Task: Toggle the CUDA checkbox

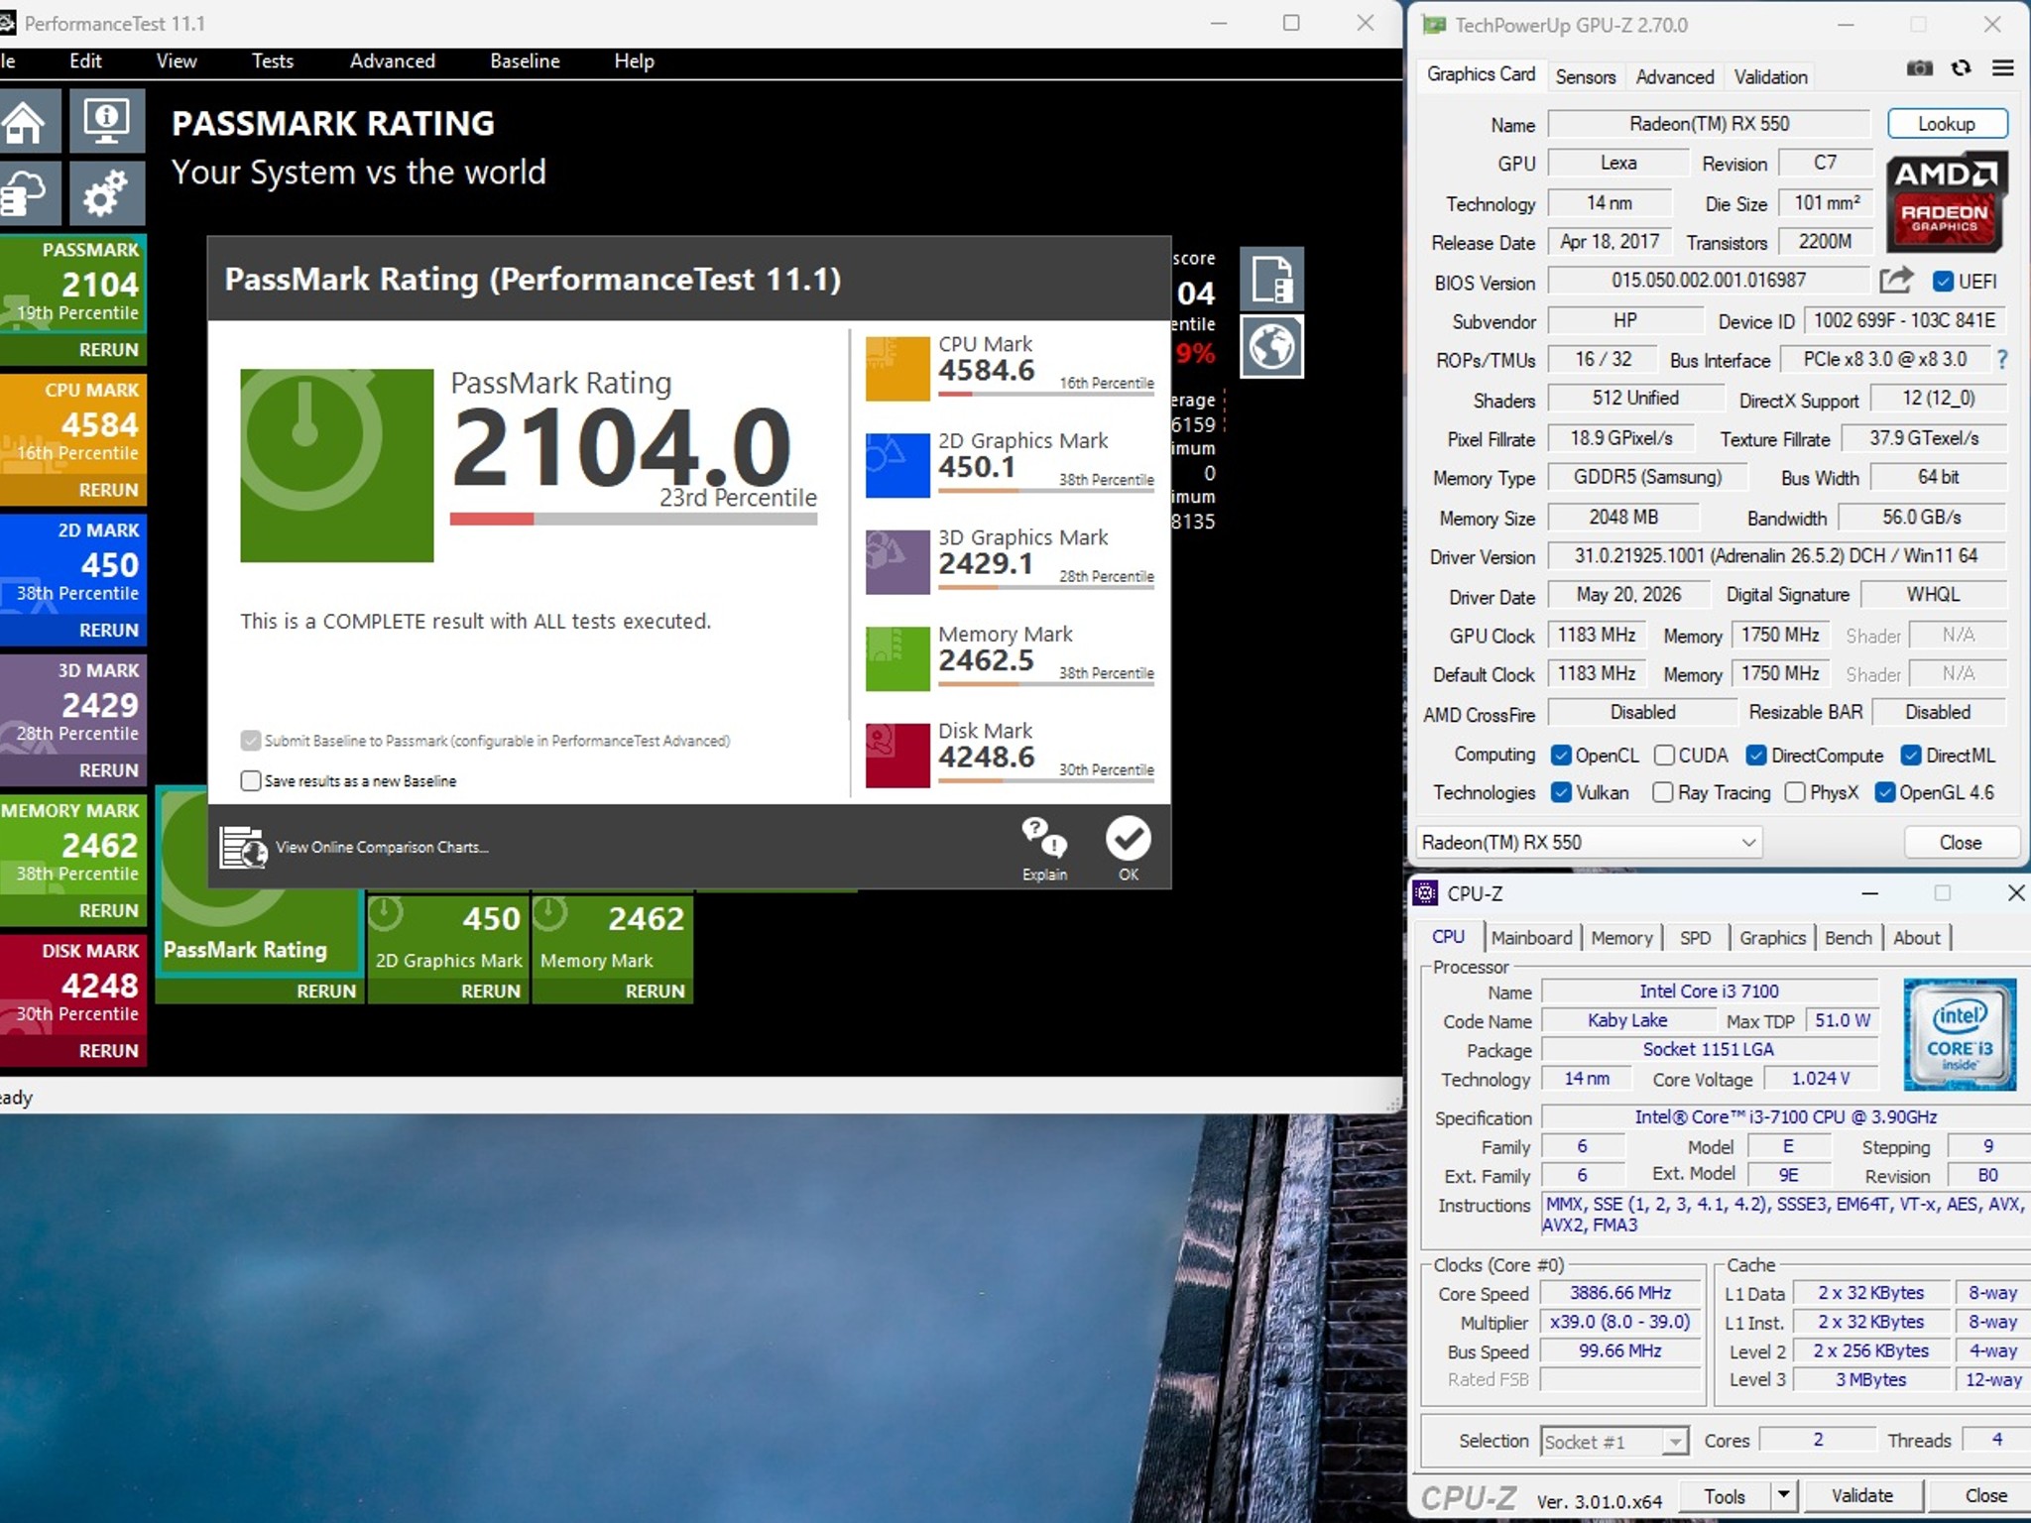Action: coord(1664,756)
